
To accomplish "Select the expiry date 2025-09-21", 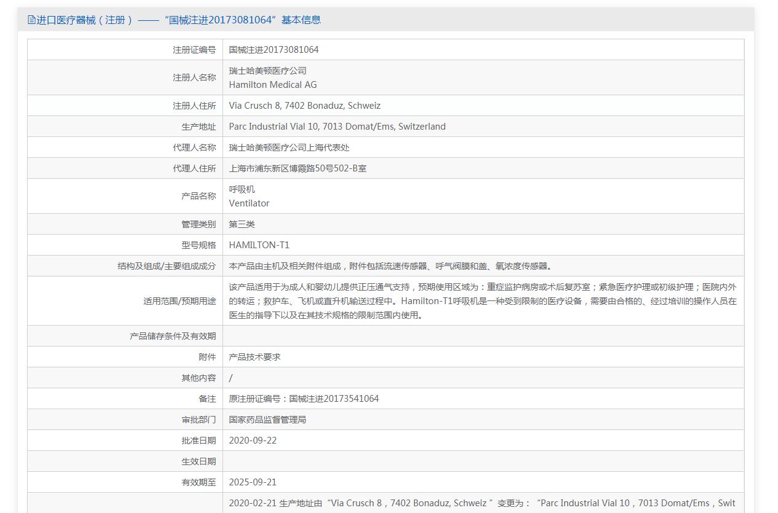I will point(253,482).
